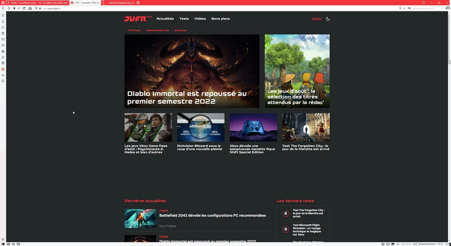The image size is (451, 246).
Task: Open the Diablo Immortal featured article image
Action: [192, 71]
